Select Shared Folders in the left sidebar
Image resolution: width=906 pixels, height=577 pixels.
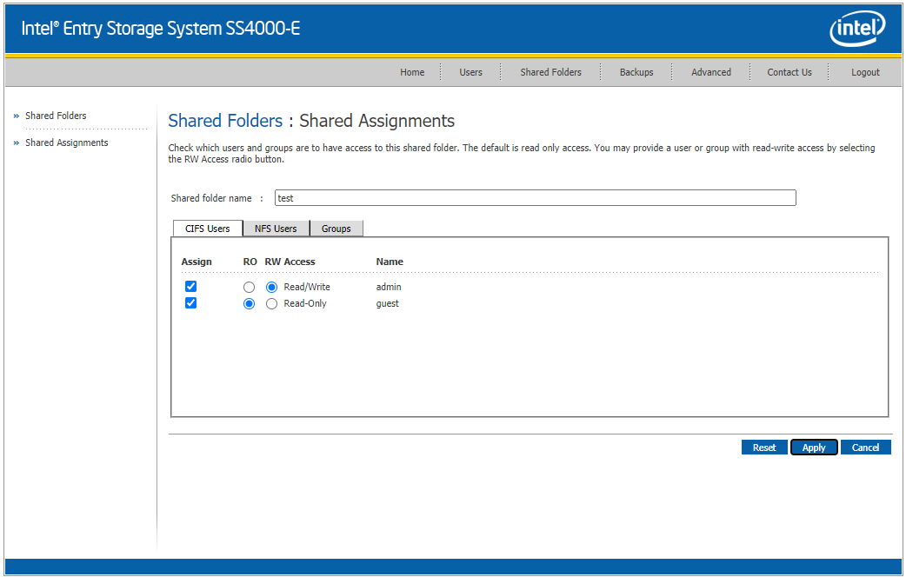(56, 116)
